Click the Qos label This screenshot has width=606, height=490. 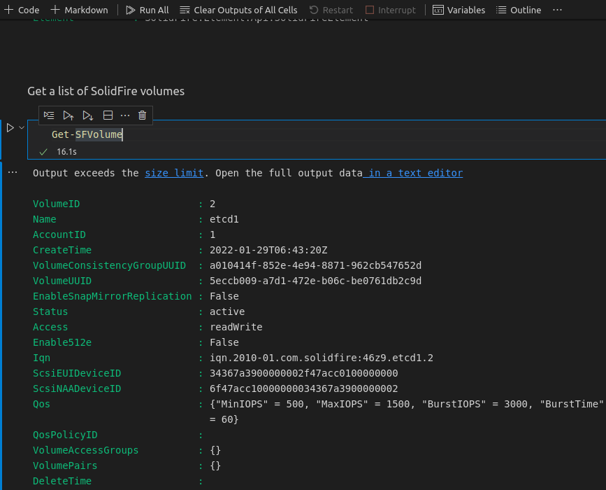[41, 404]
